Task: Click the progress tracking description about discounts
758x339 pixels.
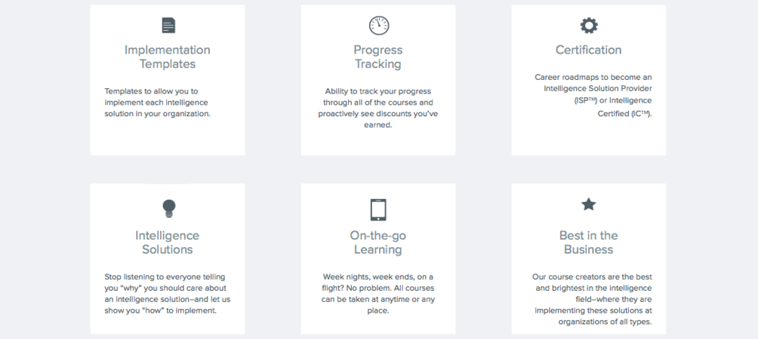Action: pyautogui.click(x=378, y=108)
